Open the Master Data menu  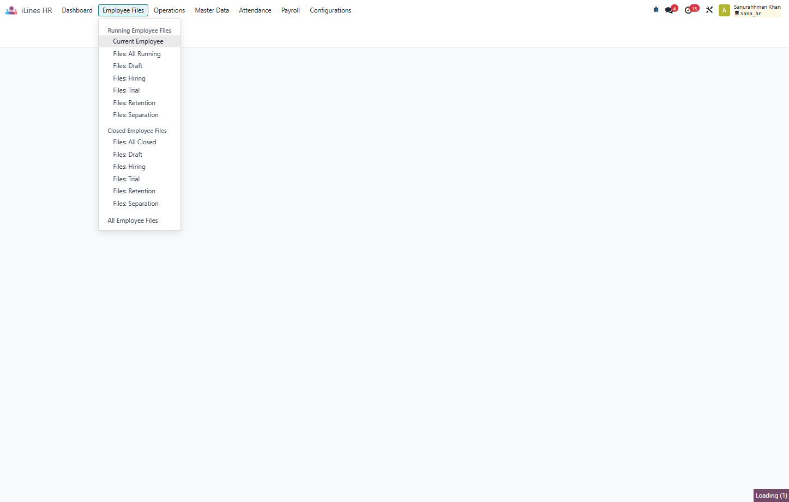click(212, 10)
